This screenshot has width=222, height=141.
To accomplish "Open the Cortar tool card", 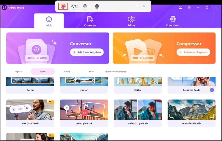I will point(30,85).
